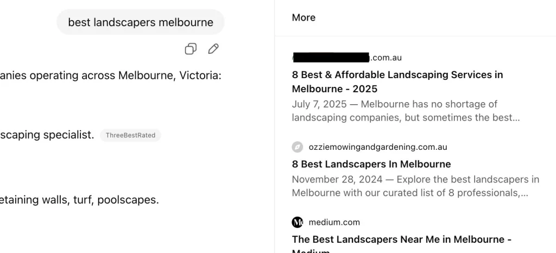Screen dimensions: 556x253
Task: Click the July 7, 2025 snippet text
Action: point(394,104)
